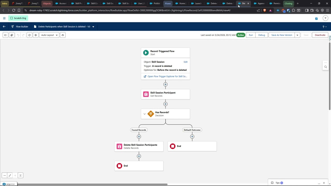This screenshot has width=331, height=186.
Task: Switch to the Flows browser tab
Action: coord(168,3)
